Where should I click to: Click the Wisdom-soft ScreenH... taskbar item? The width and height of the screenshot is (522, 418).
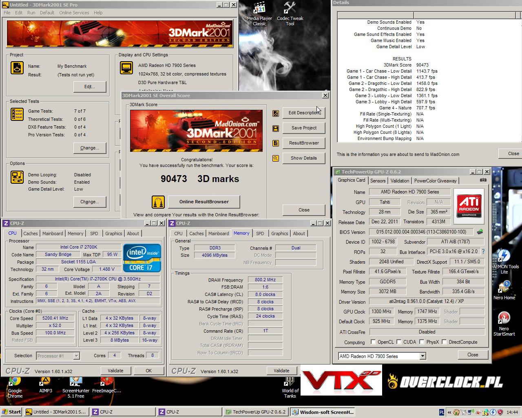pyautogui.click(x=323, y=412)
